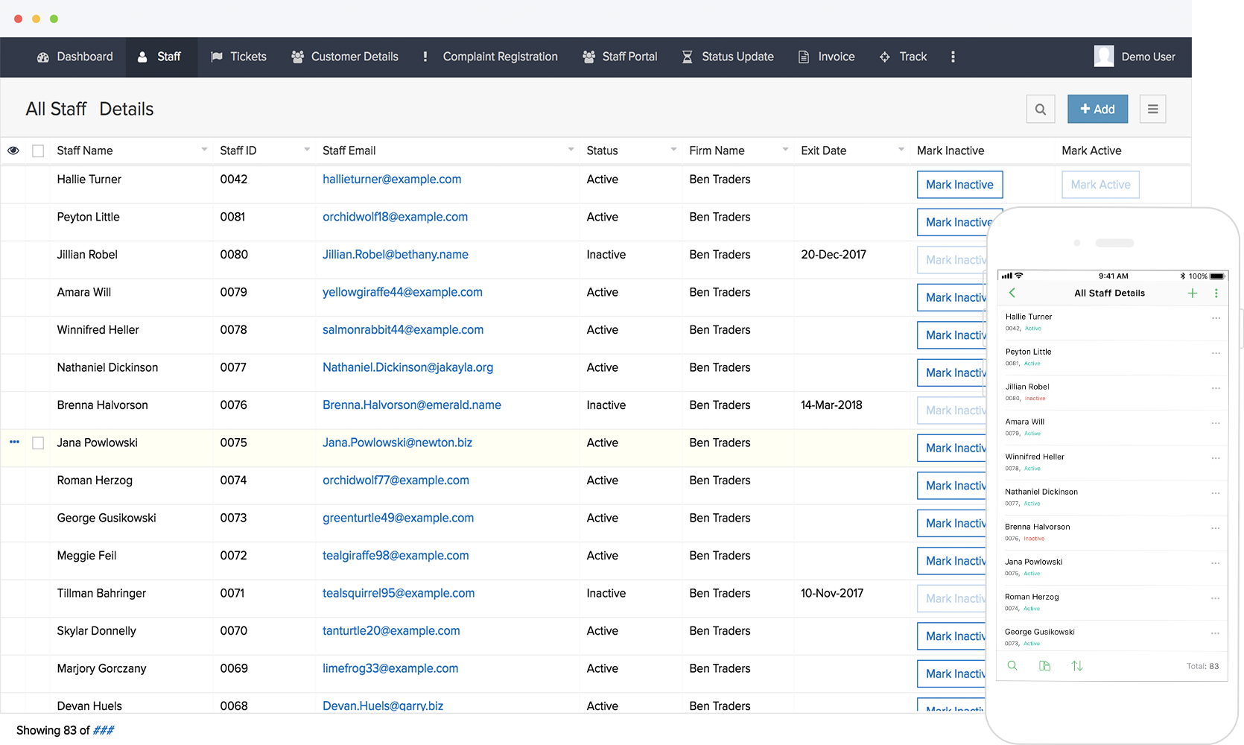Click the ### total count link
The height and width of the screenshot is (745, 1244).
104,730
